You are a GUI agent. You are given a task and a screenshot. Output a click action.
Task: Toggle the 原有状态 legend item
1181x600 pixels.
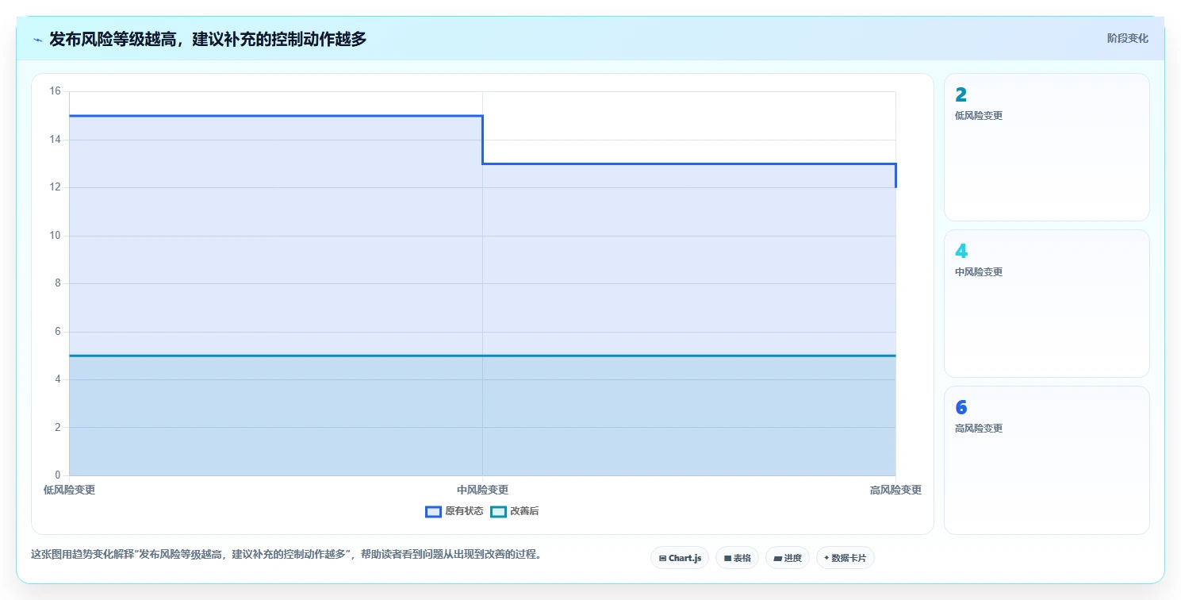point(454,511)
